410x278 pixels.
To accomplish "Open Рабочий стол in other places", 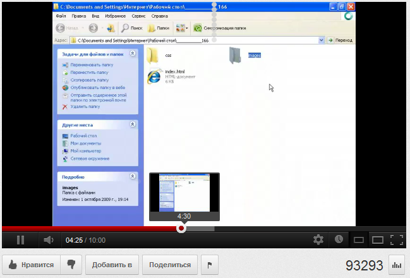I will point(83,135).
